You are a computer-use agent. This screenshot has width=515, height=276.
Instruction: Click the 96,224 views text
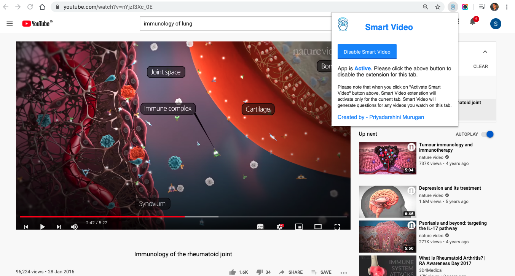pyautogui.click(x=30, y=272)
